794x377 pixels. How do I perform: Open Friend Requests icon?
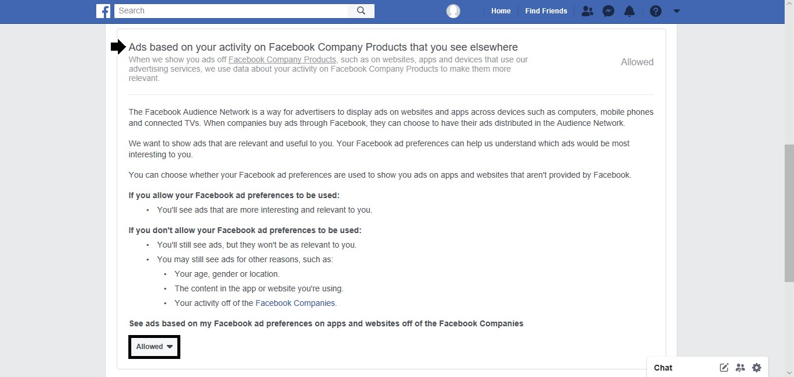click(x=587, y=11)
